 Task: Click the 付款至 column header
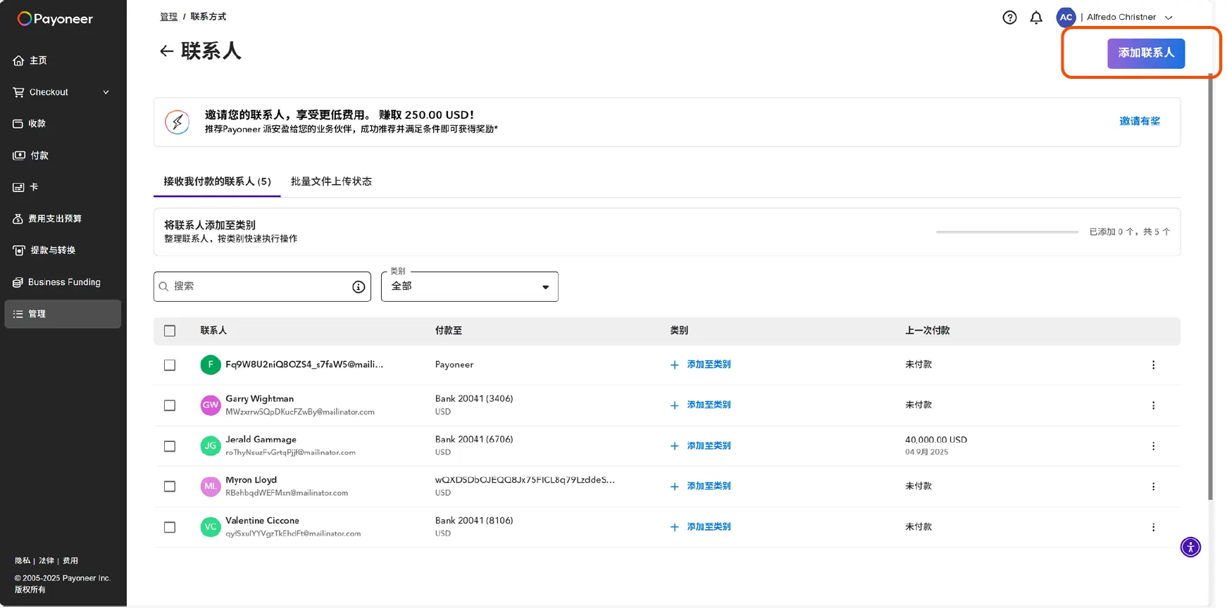[x=449, y=331]
